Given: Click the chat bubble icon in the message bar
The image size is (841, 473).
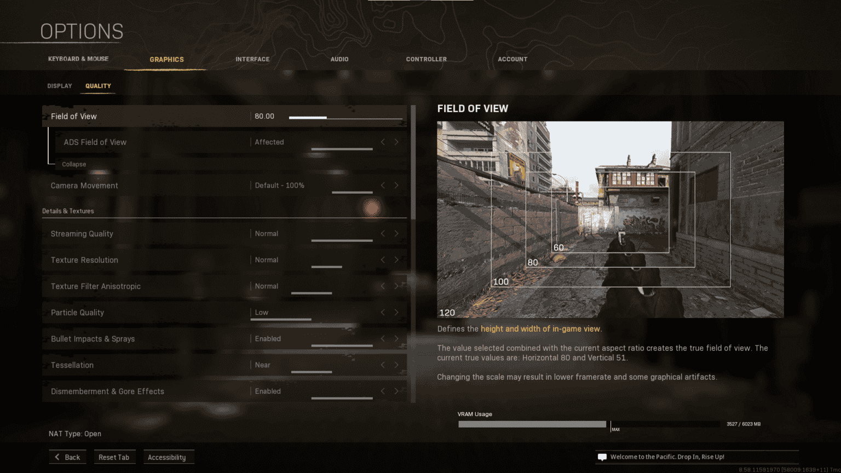Looking at the screenshot, I should click(x=602, y=456).
